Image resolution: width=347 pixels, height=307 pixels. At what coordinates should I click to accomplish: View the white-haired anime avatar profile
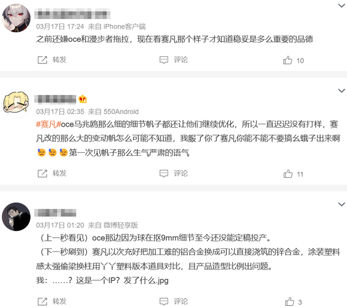click(16, 18)
